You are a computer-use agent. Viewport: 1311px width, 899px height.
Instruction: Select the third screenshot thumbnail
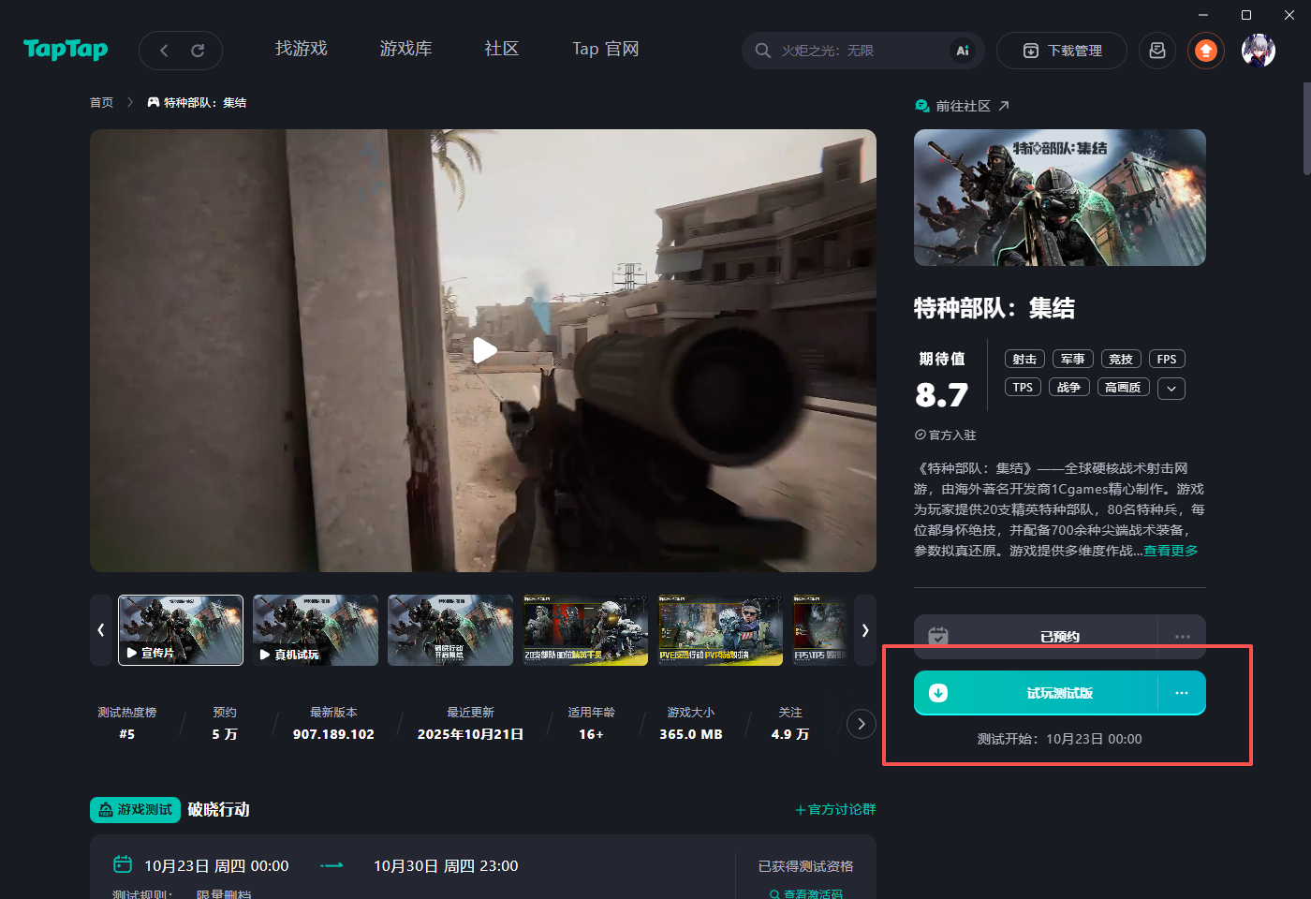[x=450, y=630]
